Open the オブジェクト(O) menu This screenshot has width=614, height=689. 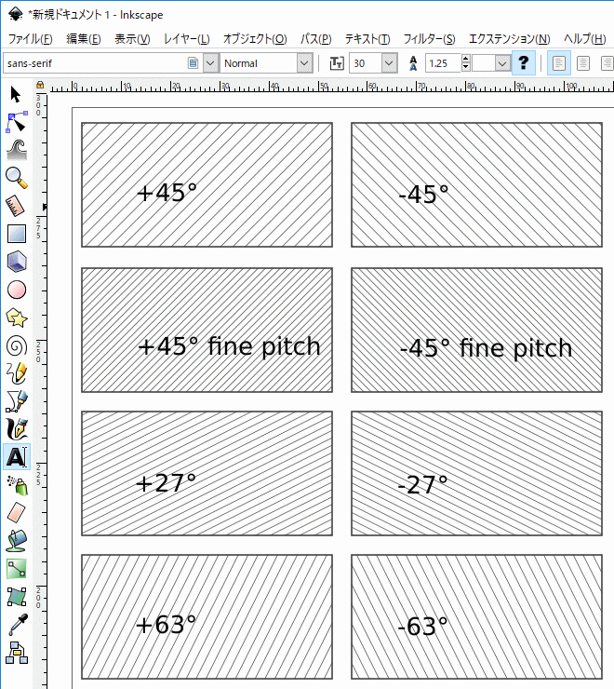255,39
